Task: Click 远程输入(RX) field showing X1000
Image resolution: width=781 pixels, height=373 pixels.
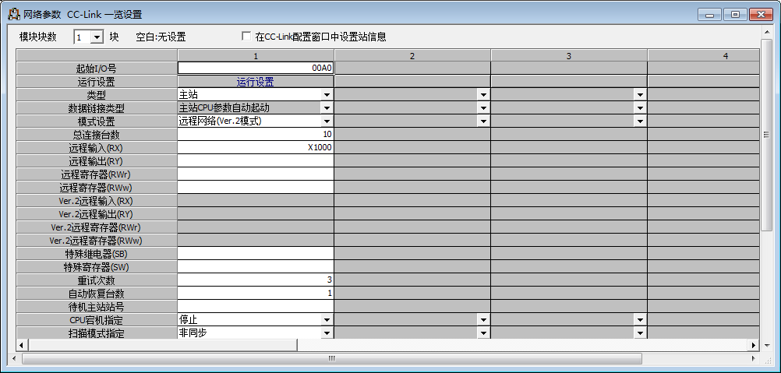Action: click(x=255, y=148)
